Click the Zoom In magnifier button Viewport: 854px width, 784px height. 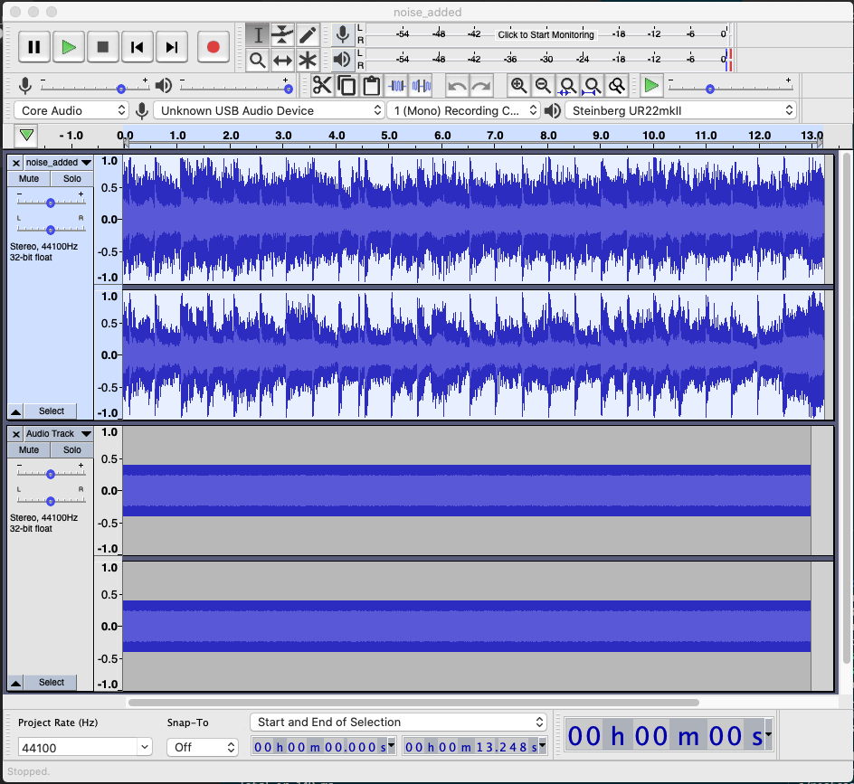[x=518, y=86]
